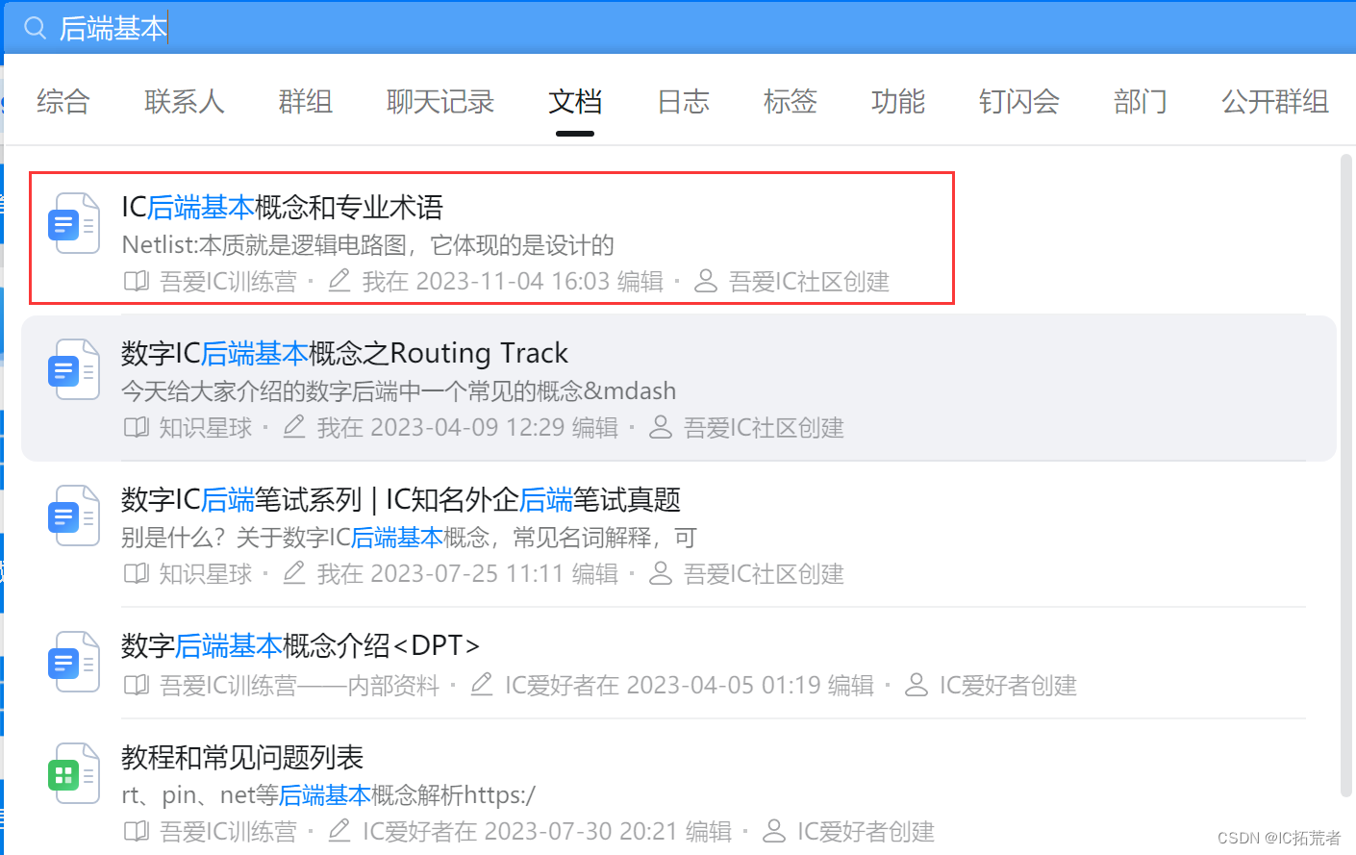Screen dimensions: 1356x855
Task: Select the 日志 tab
Action: pos(683,102)
